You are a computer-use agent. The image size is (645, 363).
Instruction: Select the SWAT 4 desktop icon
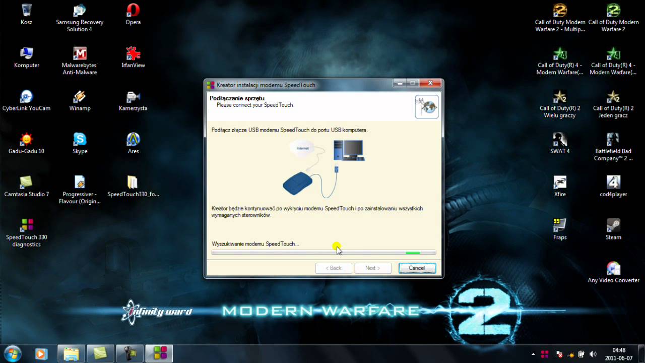[x=560, y=143]
